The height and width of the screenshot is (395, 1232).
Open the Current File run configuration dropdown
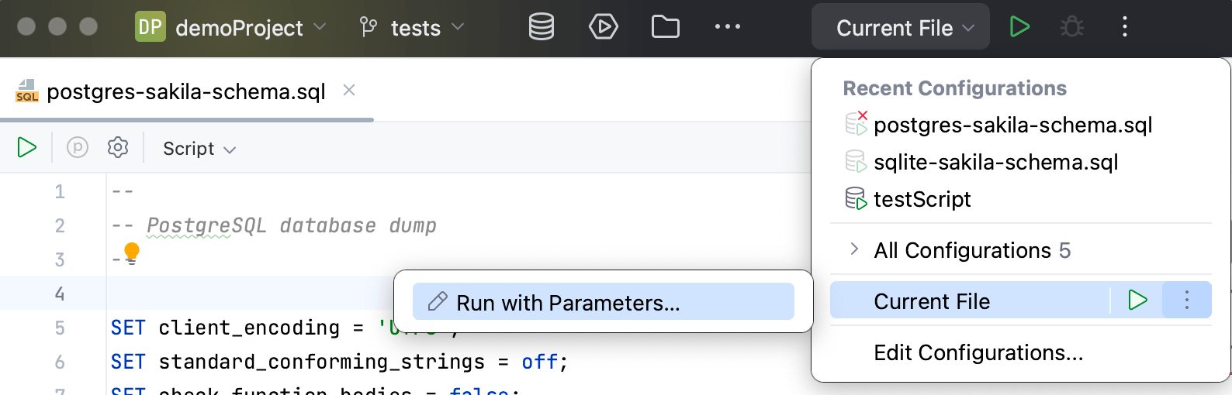pos(900,28)
